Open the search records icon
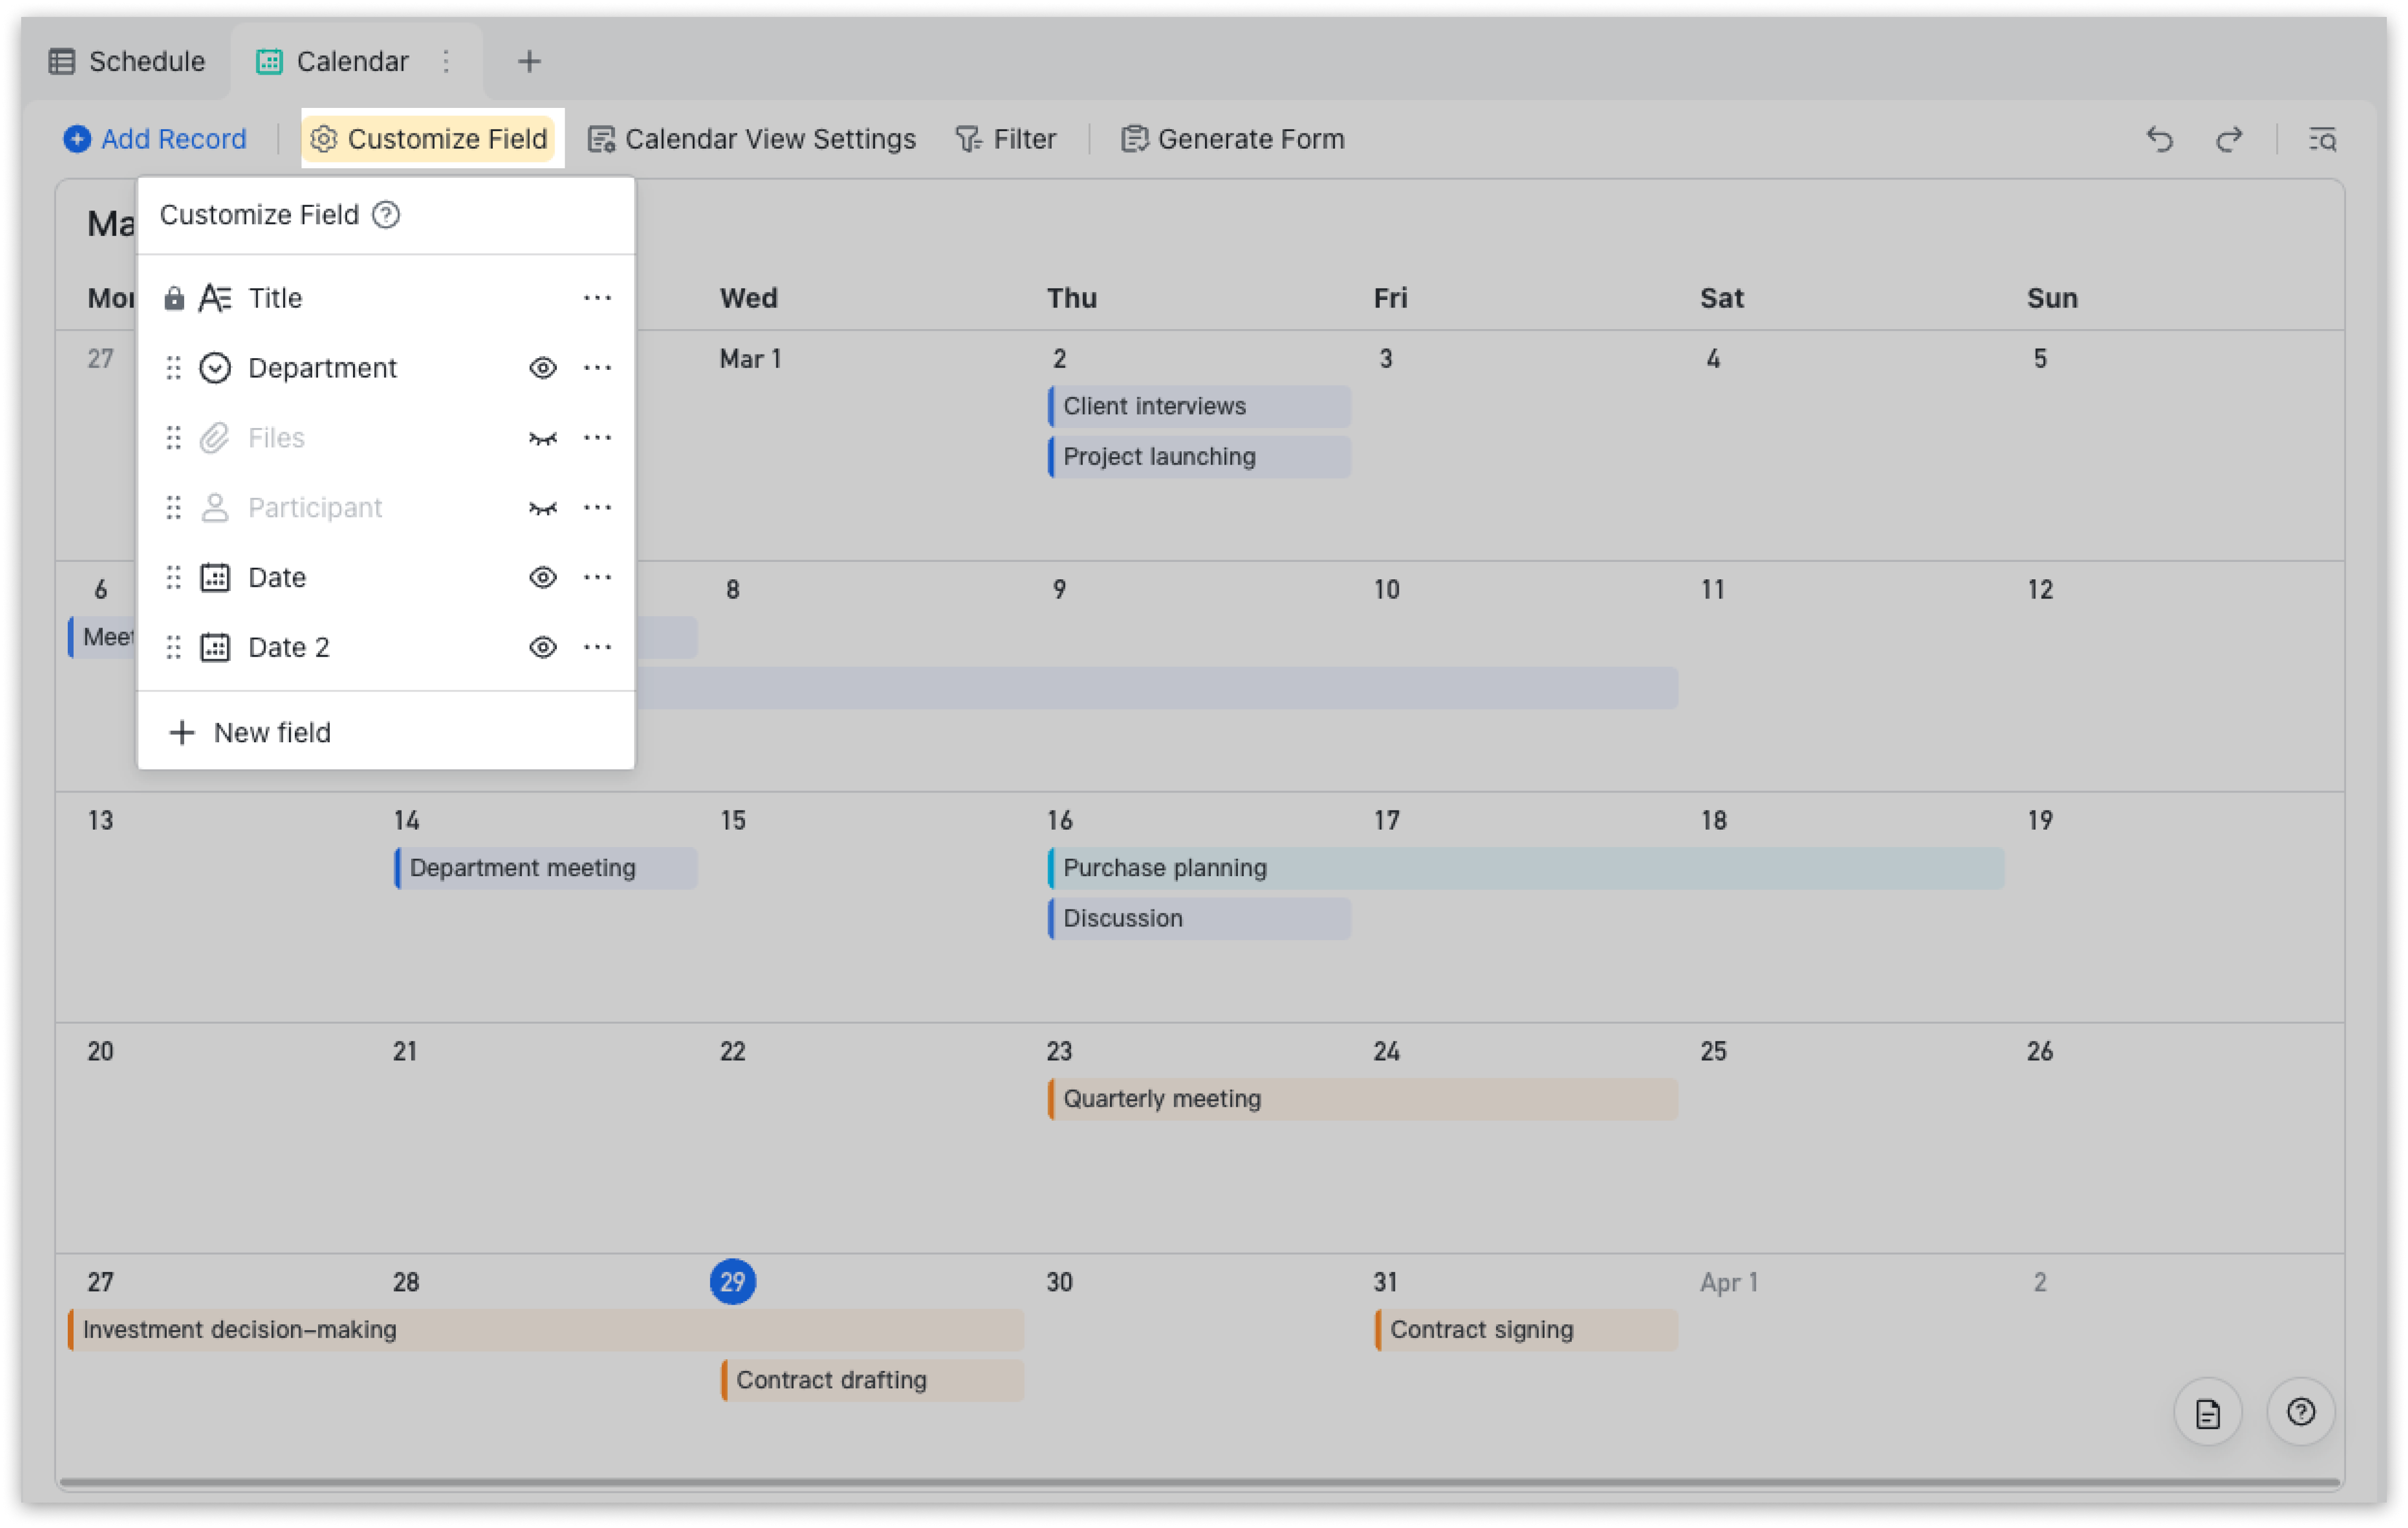This screenshot has height=1528, width=2408. 2324,139
